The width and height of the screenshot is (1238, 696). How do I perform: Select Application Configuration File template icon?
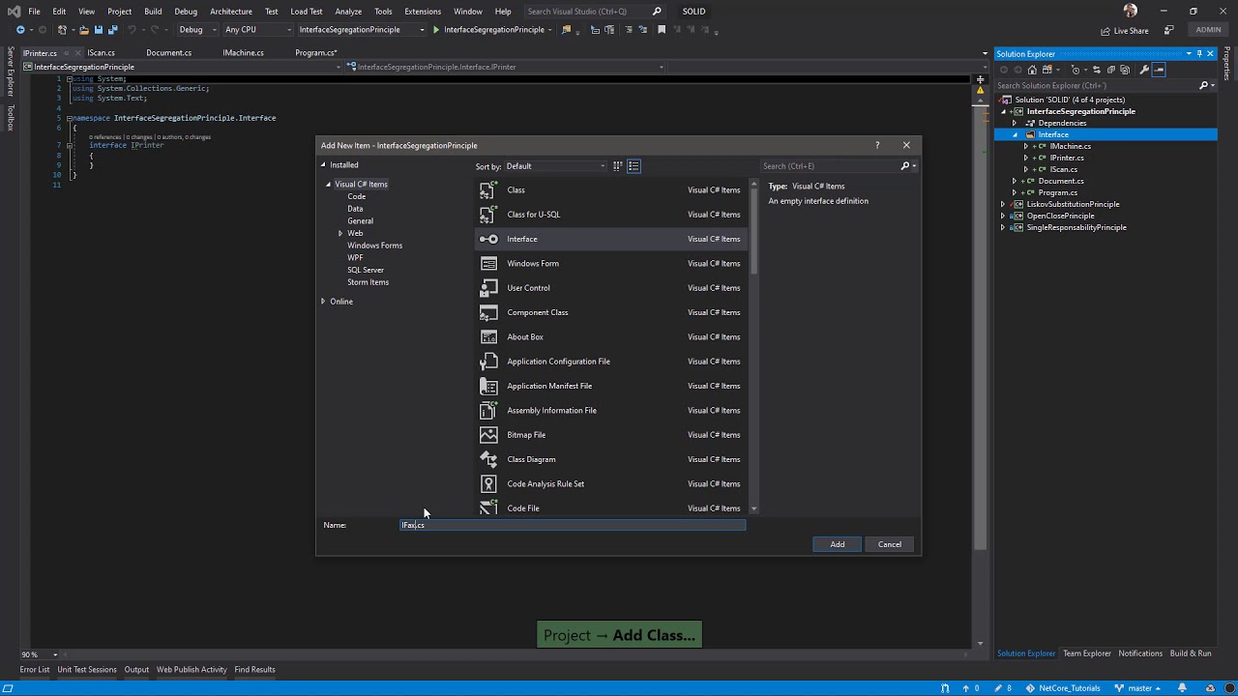click(x=488, y=362)
